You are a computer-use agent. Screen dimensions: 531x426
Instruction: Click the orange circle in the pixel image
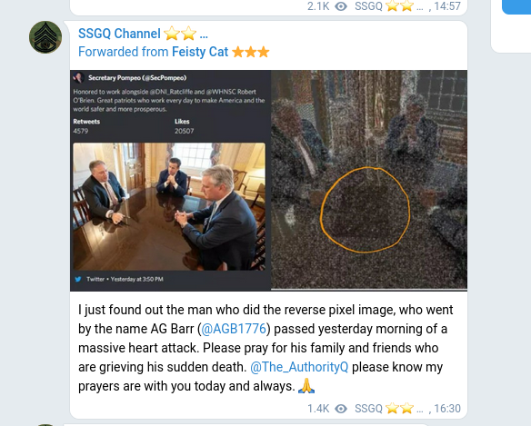(x=366, y=210)
